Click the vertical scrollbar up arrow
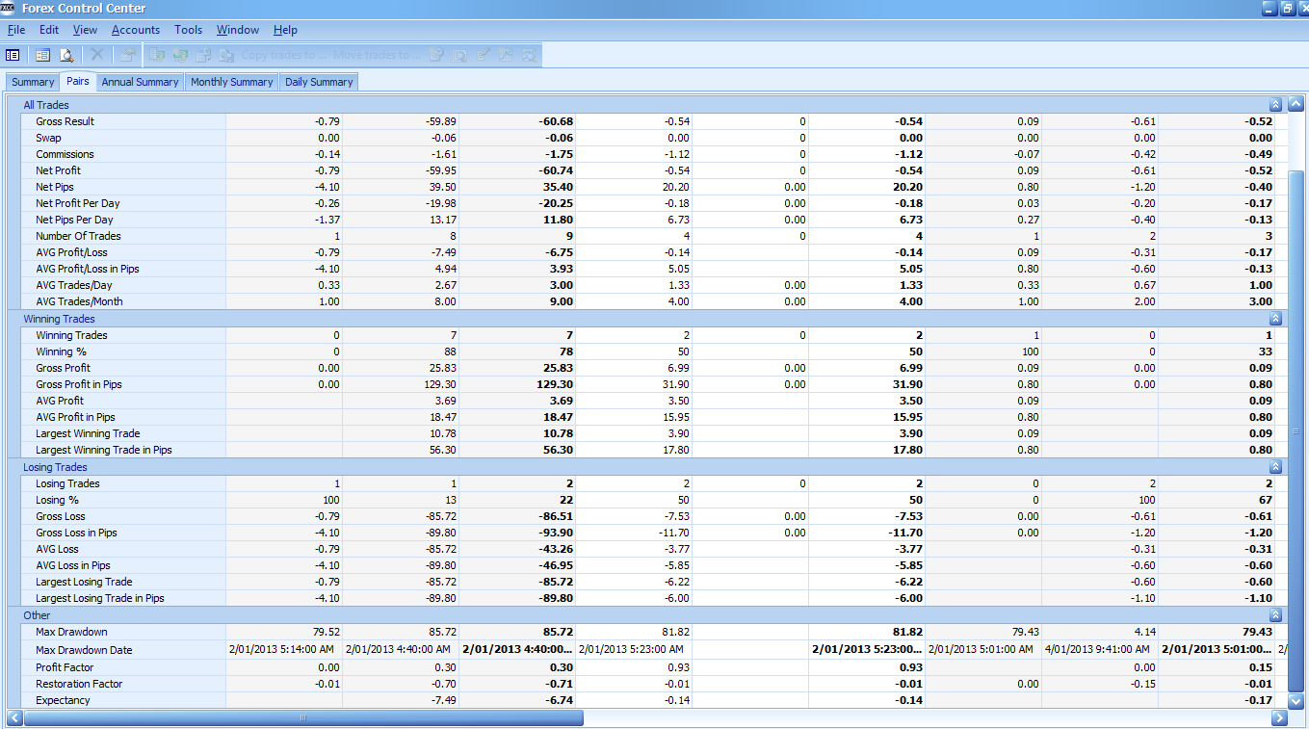Screen dimensions: 1309x729 pos(1296,104)
